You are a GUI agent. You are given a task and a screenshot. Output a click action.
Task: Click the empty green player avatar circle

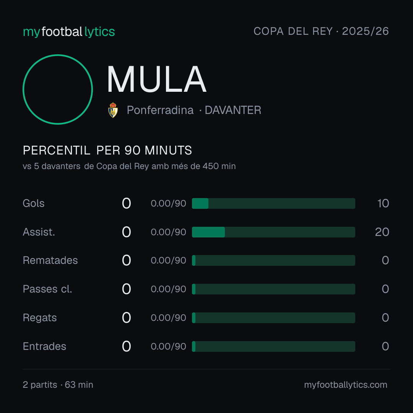point(58,89)
